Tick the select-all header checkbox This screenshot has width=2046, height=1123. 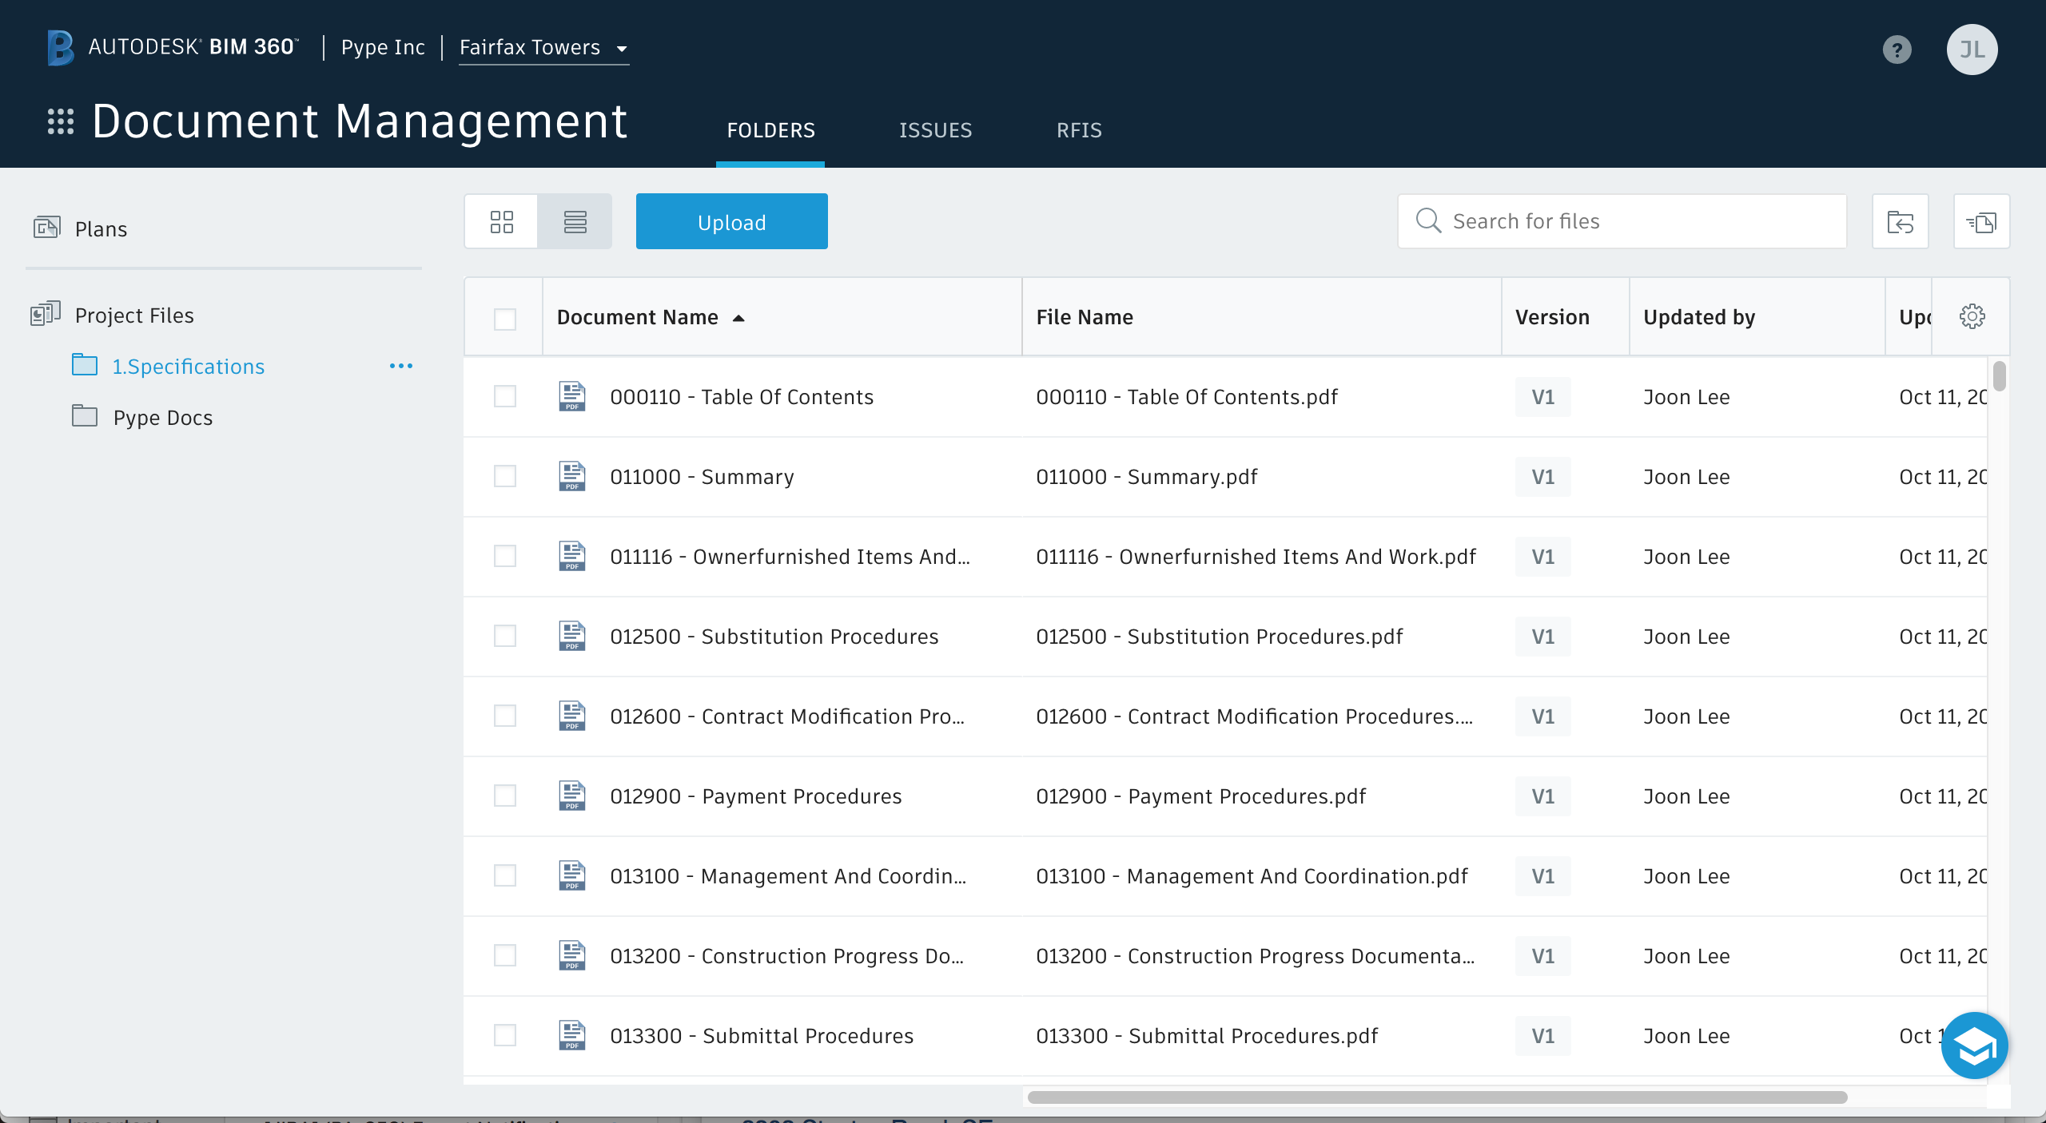(504, 319)
